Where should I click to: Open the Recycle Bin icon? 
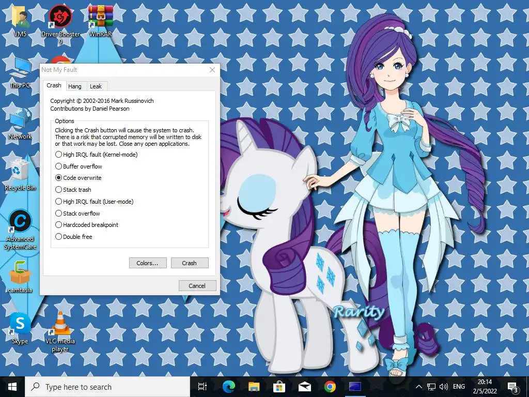(x=20, y=175)
